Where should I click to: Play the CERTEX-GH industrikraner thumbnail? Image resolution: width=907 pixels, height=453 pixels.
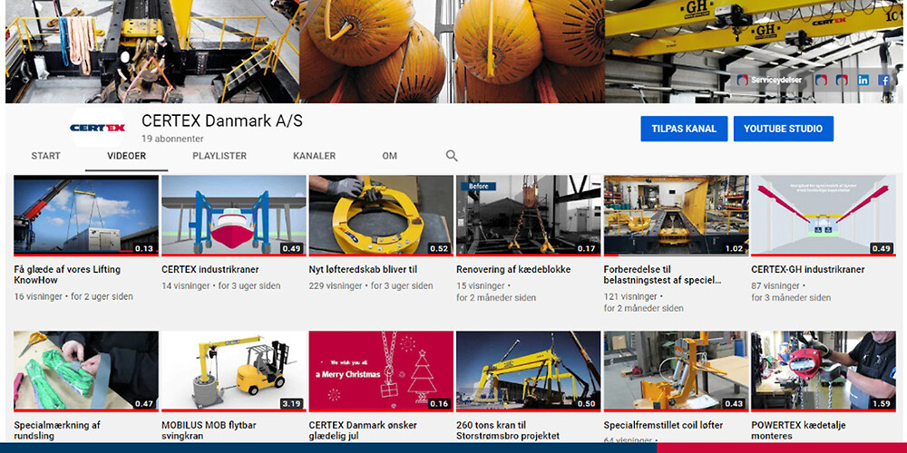(x=824, y=216)
